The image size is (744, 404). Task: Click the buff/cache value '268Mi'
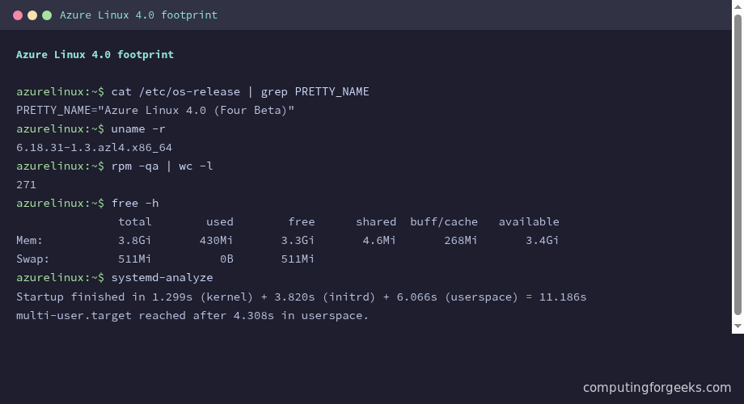click(461, 241)
